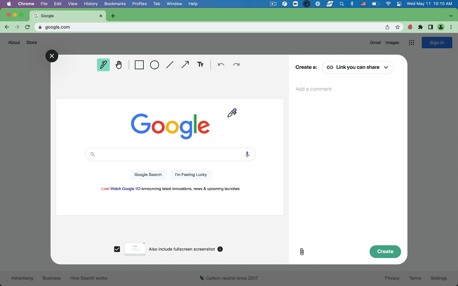The image size is (458, 286).
Task: Select the line drawing tool
Action: click(170, 65)
